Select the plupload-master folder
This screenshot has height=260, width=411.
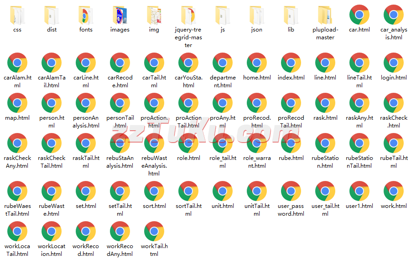pos(325,15)
